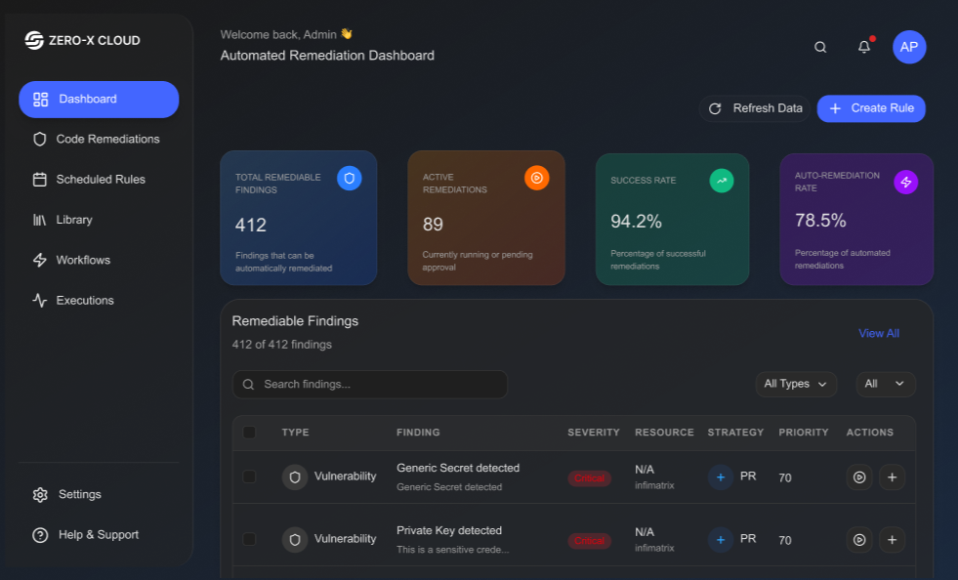Click plus action on Private Key row

pos(892,539)
